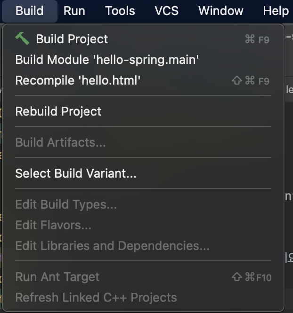Select Build Project menu entry
Viewport: 293px width, 313px height.
tap(143, 39)
